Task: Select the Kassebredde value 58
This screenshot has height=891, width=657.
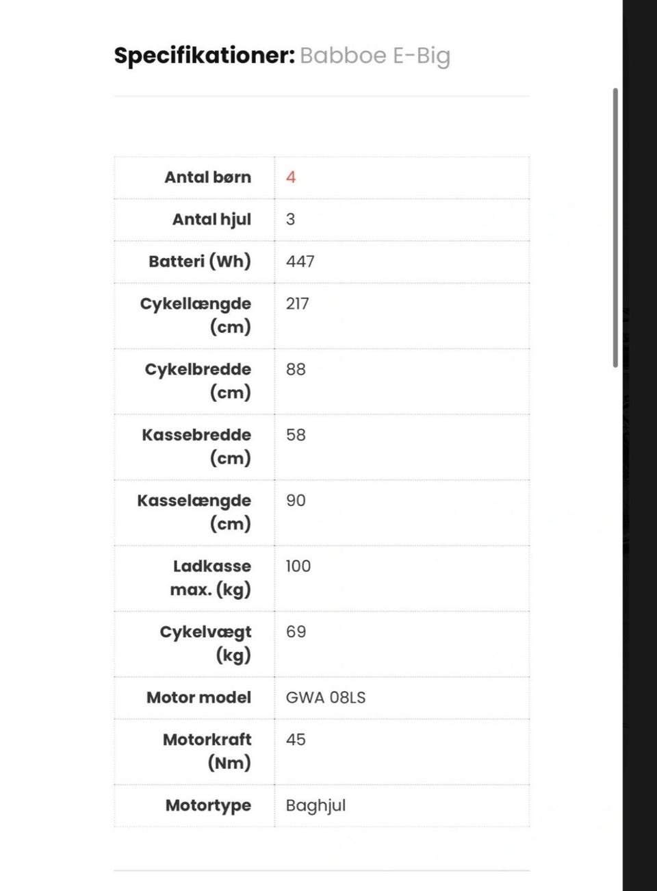Action: pos(296,435)
